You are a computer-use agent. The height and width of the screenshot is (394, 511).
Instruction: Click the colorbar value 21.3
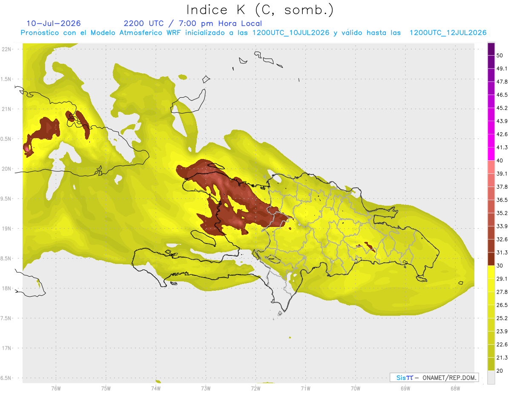[502, 357]
